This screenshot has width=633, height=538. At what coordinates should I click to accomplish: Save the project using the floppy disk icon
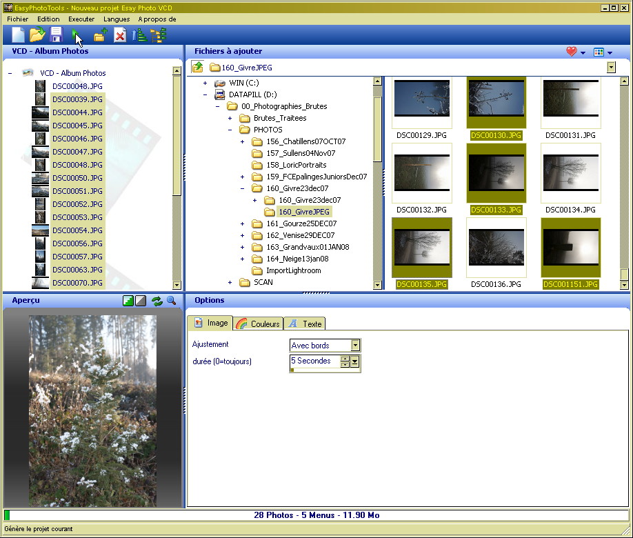click(56, 35)
